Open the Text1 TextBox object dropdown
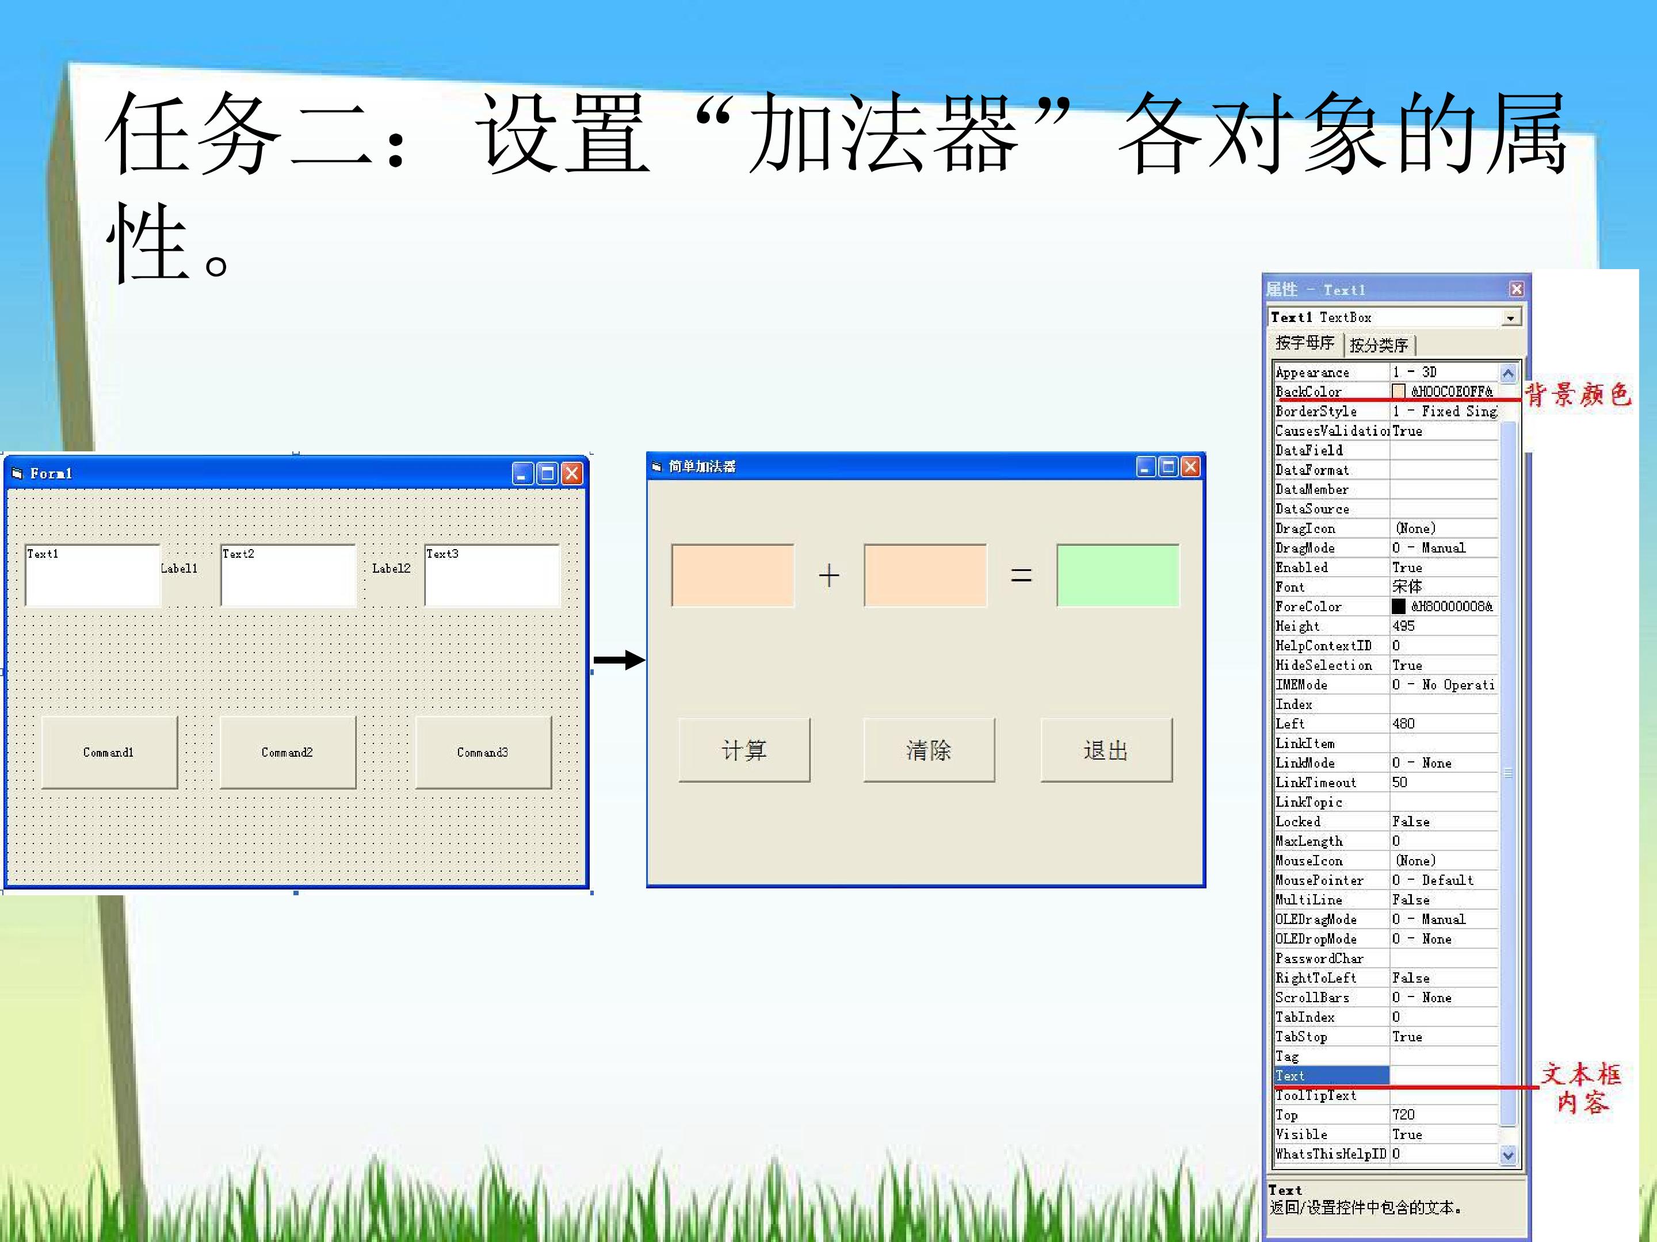Screen dimensions: 1657x1242 click(1511, 317)
